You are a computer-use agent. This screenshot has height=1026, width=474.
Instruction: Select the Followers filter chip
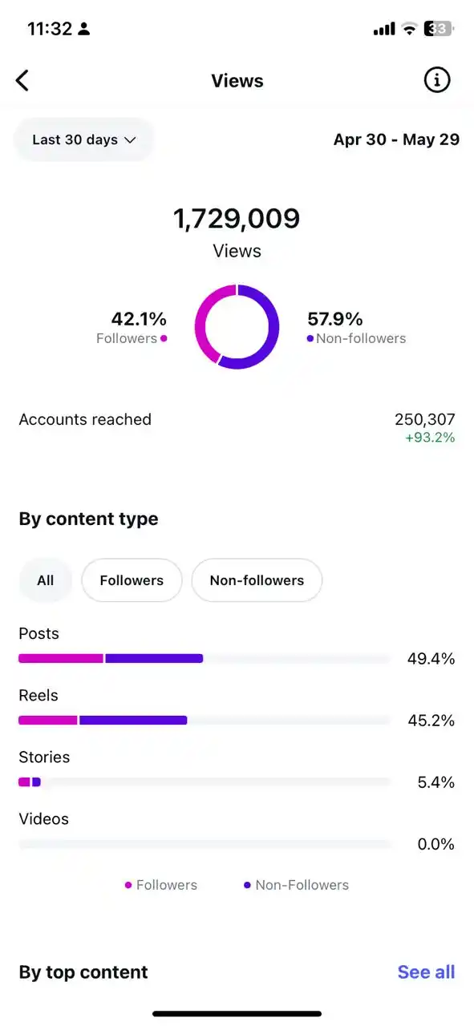(132, 580)
